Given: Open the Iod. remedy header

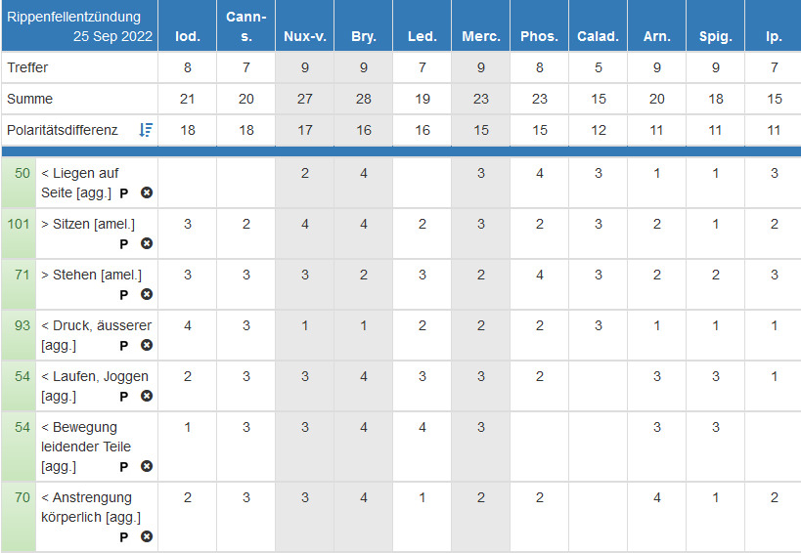Looking at the screenshot, I should pos(187,36).
